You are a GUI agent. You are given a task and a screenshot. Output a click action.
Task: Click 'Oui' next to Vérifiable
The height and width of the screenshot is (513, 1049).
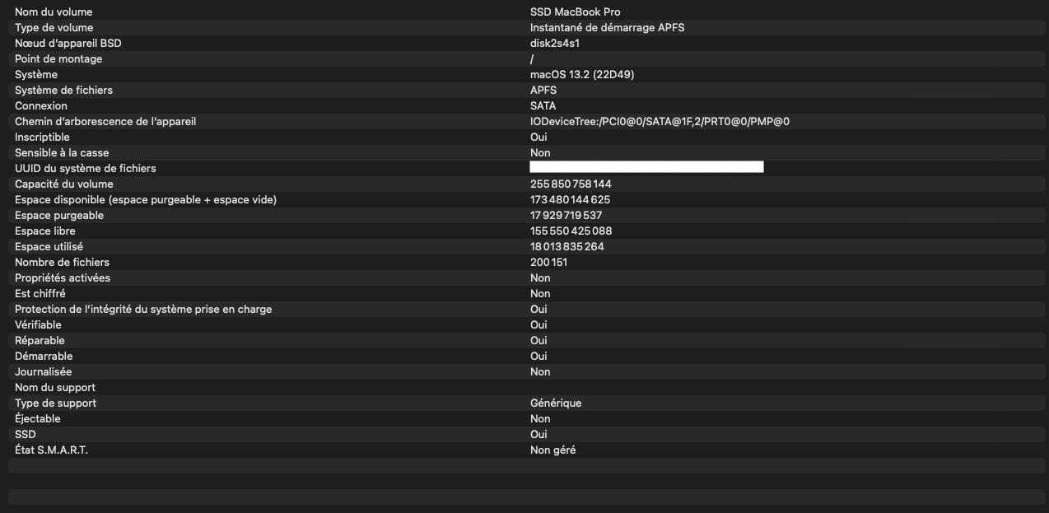pyautogui.click(x=538, y=325)
